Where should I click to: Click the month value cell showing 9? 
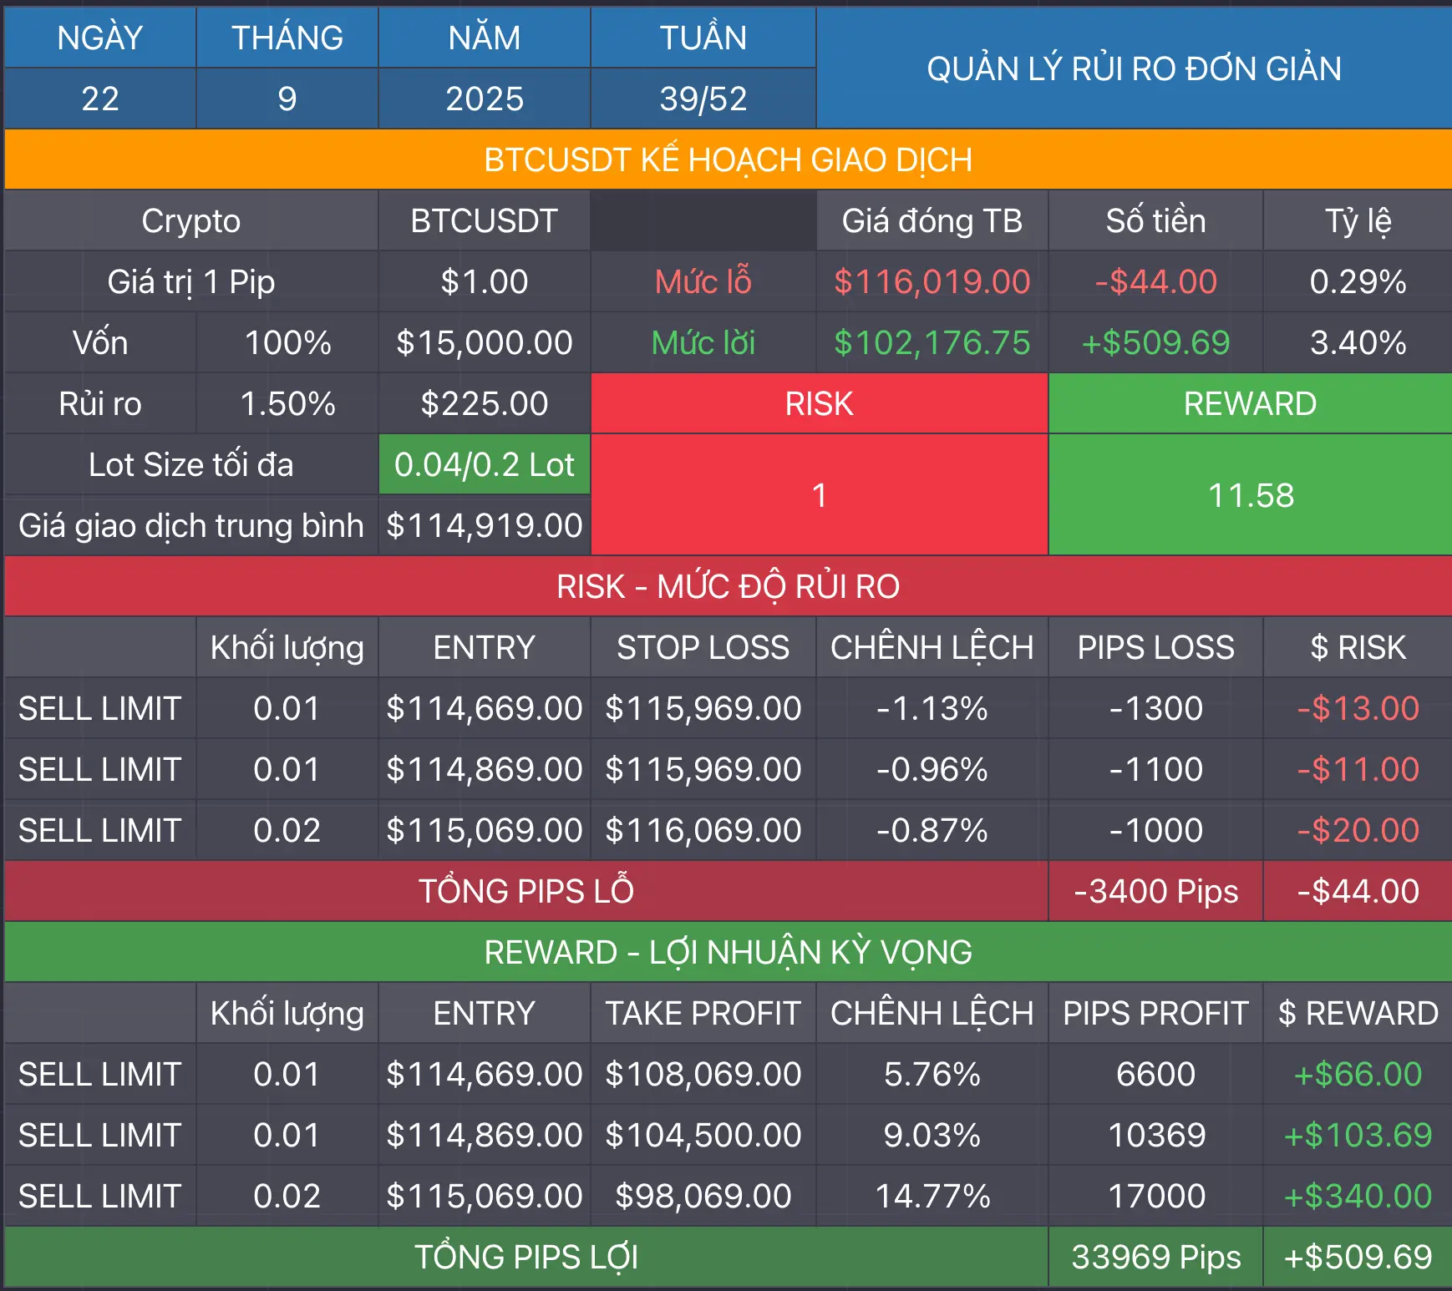(x=287, y=99)
